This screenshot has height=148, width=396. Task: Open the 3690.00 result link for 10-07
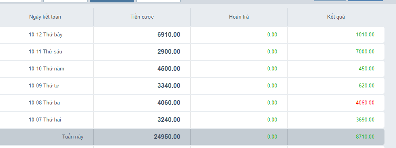(365, 120)
